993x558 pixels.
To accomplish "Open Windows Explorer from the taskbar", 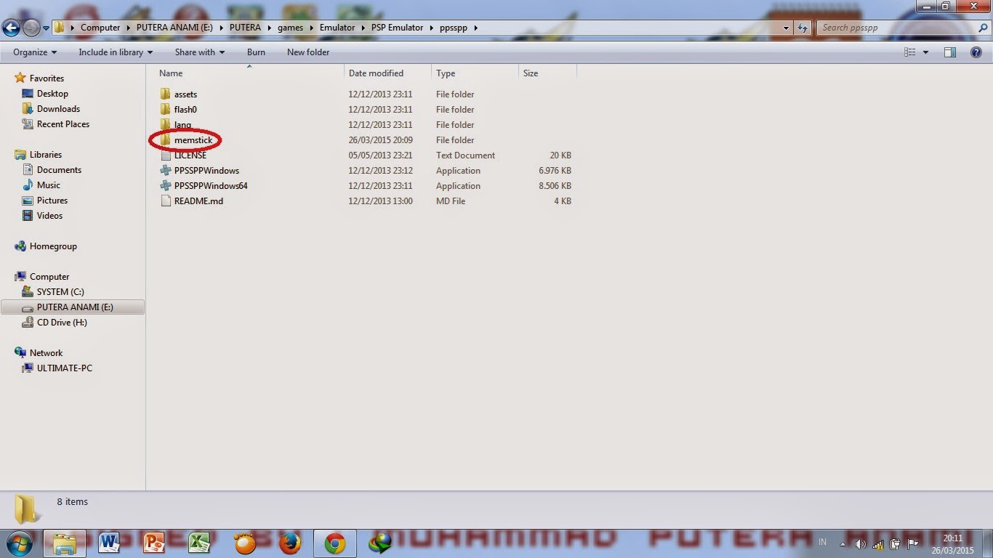I will click(x=65, y=543).
